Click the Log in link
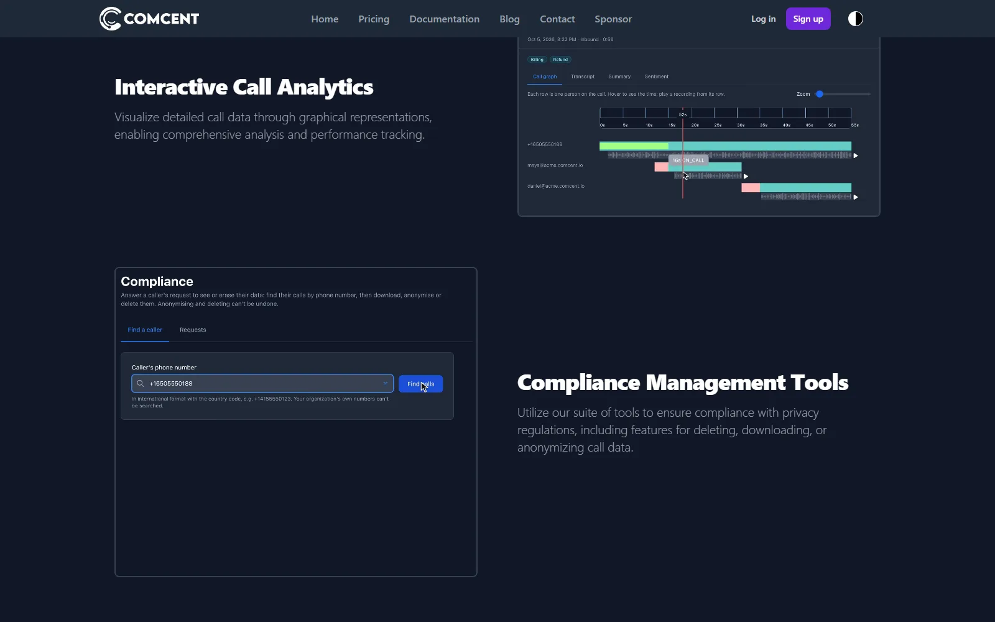Image resolution: width=995 pixels, height=622 pixels. click(763, 19)
